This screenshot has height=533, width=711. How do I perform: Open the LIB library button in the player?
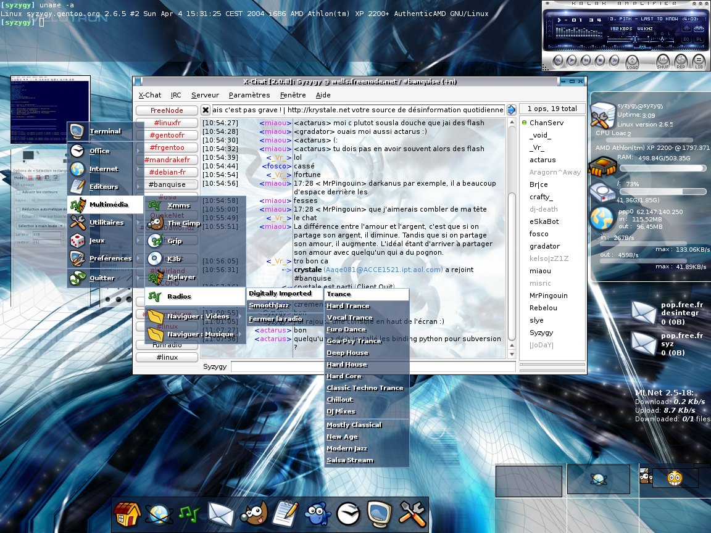[x=699, y=61]
